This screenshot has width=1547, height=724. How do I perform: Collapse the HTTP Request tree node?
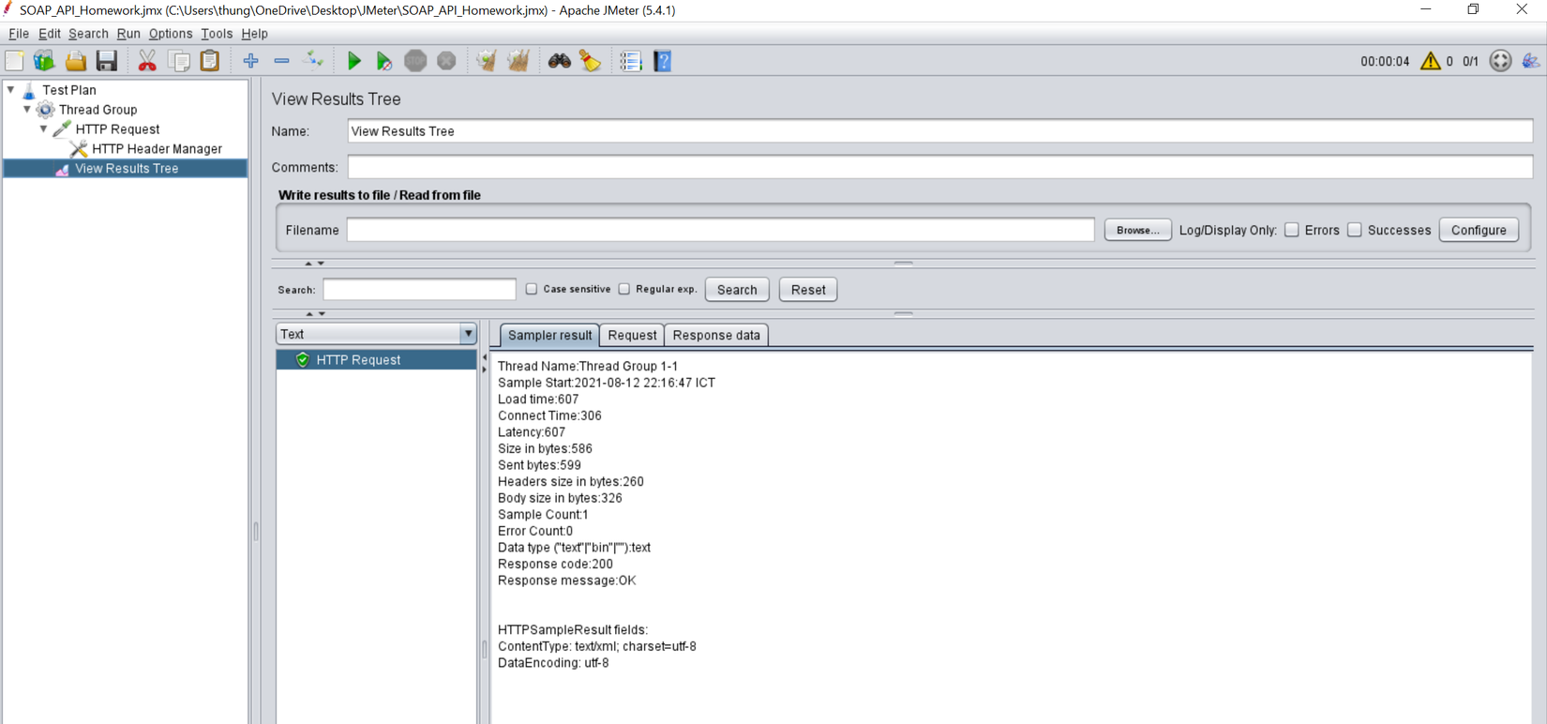pyautogui.click(x=44, y=129)
